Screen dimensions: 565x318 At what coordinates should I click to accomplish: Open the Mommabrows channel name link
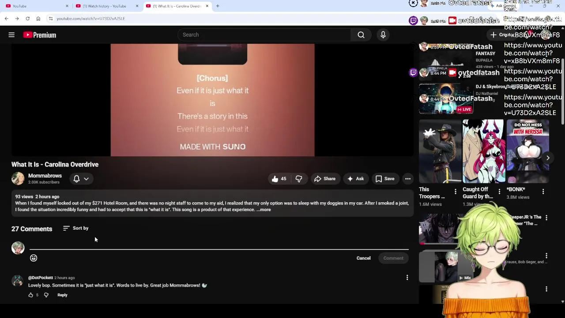[45, 176]
